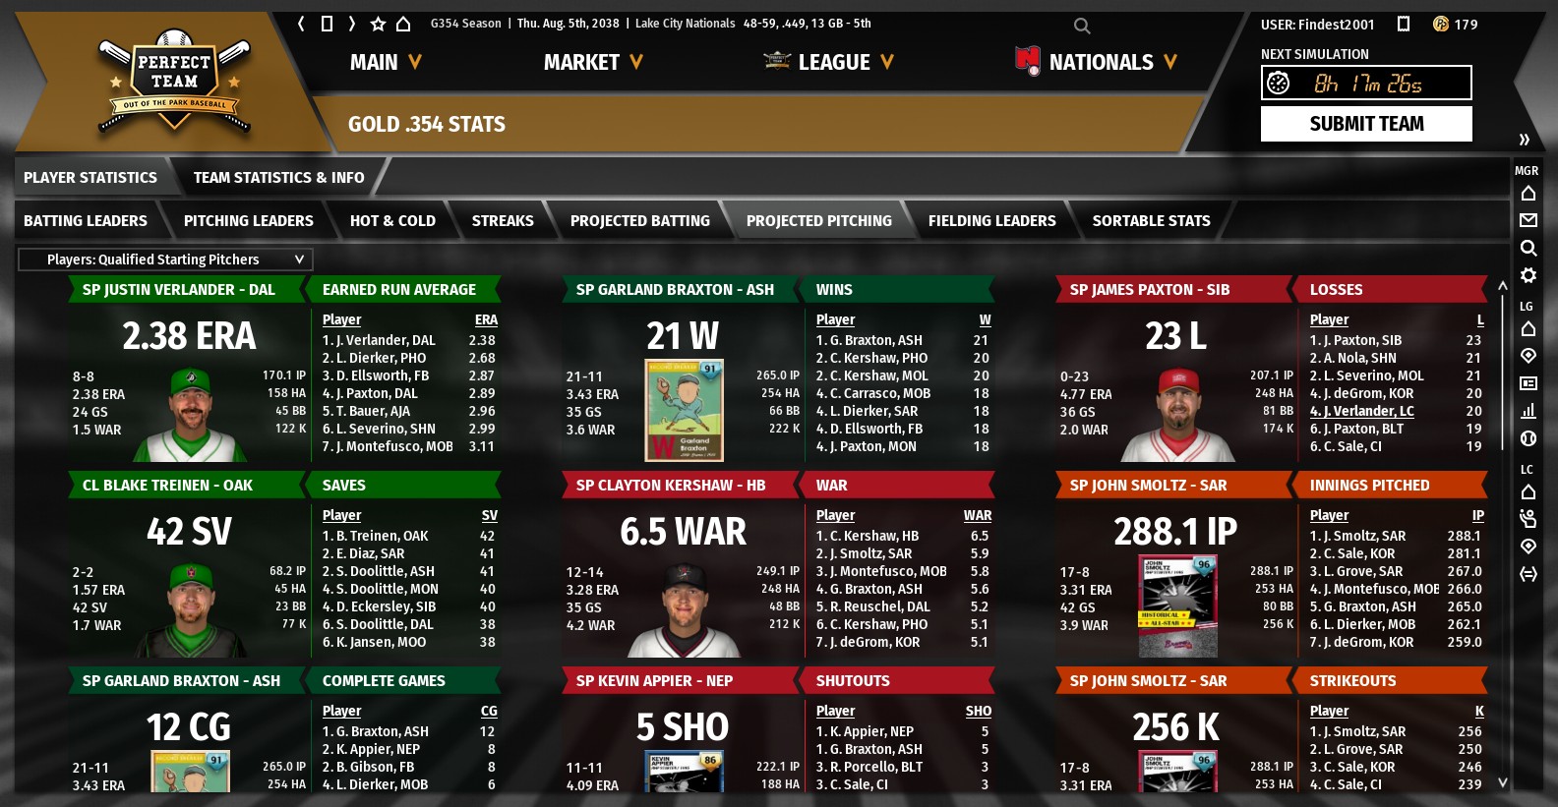
Task: Open the manager mail envelope icon
Action: (x=1528, y=220)
